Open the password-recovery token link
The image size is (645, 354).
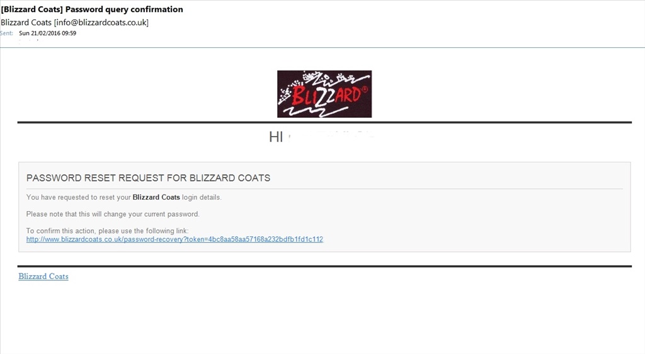(x=175, y=239)
